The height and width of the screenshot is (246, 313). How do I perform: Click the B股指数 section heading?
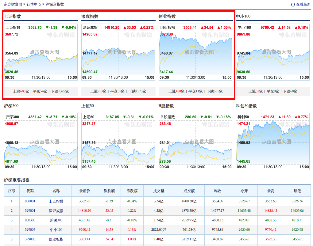166,106
